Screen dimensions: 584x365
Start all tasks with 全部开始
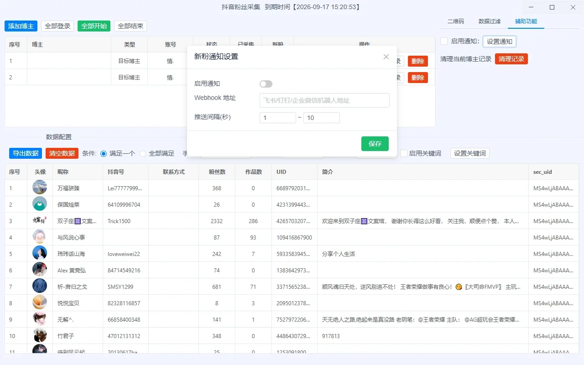coord(94,26)
